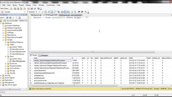Collapse the Views folder
The width and height of the screenshot is (172, 97).
click(x=6, y=57)
